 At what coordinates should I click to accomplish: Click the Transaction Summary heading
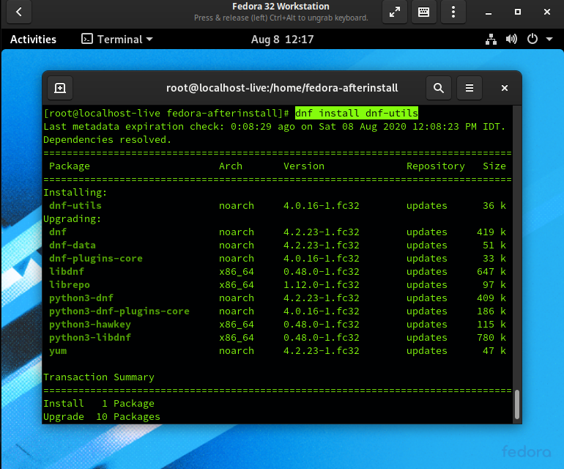[99, 377]
